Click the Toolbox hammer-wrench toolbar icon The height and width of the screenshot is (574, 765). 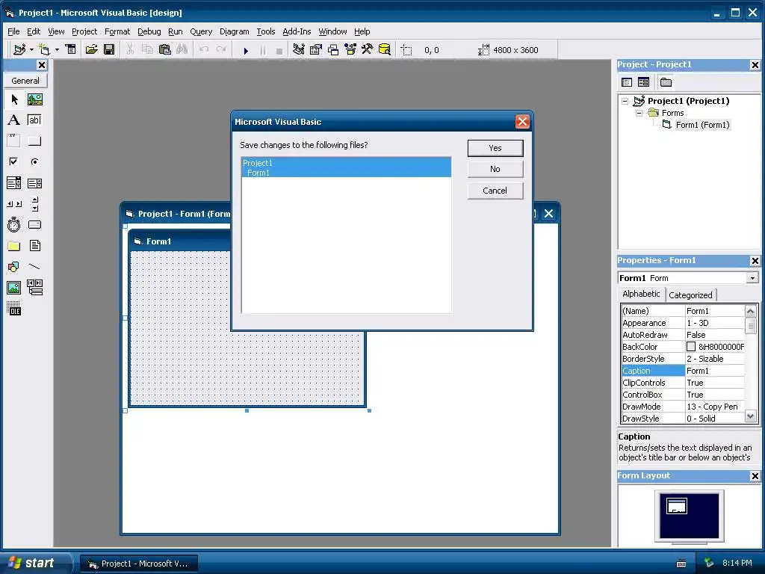pos(368,49)
